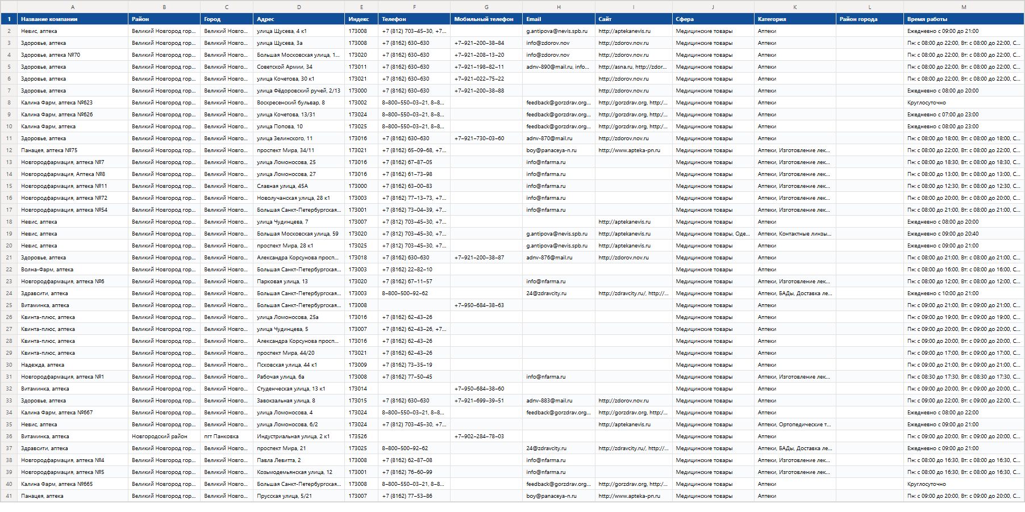This screenshot has height=512, width=1025.
Task: Select row number 41
Action: coord(9,496)
